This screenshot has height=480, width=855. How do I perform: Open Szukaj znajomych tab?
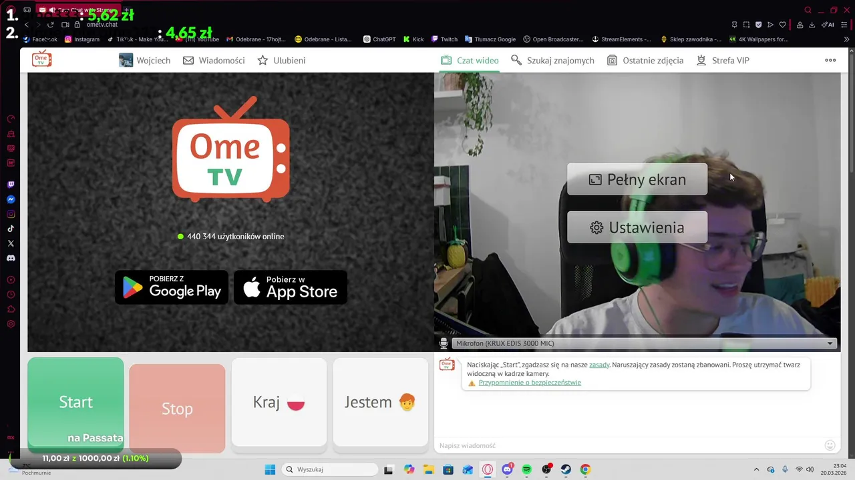click(552, 61)
